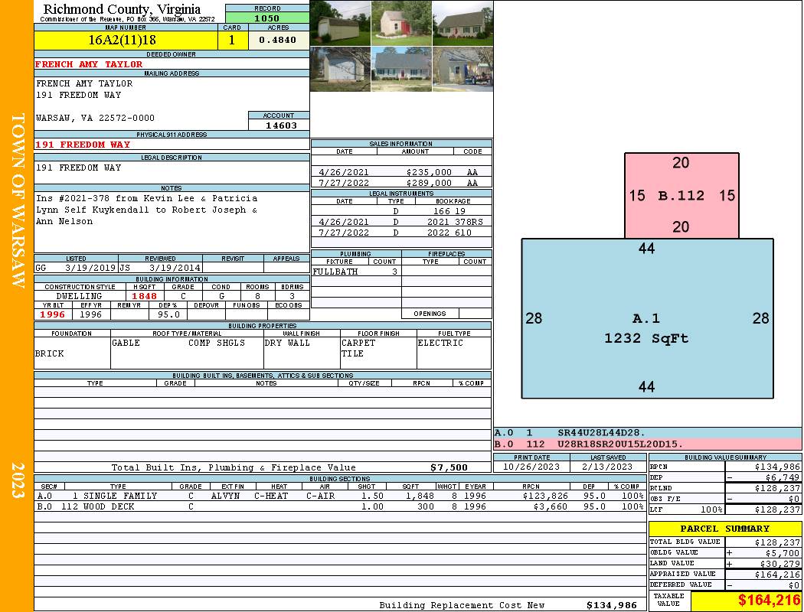Click the CARPET floor finish entry
Viewport: 804px width, 612px height.
coord(358,343)
